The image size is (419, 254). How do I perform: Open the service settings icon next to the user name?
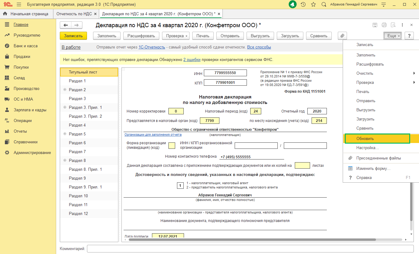tap(384, 5)
